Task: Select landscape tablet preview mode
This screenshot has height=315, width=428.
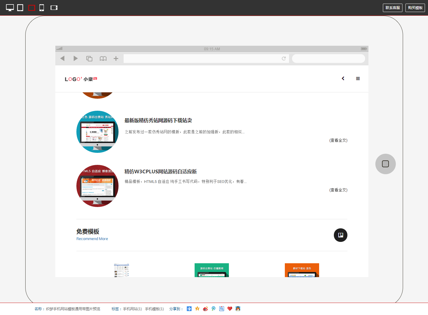Action: 32,8
